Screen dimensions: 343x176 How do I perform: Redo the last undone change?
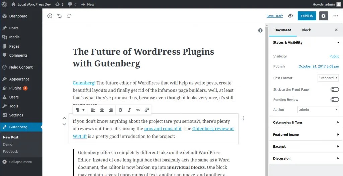pos(69,16)
